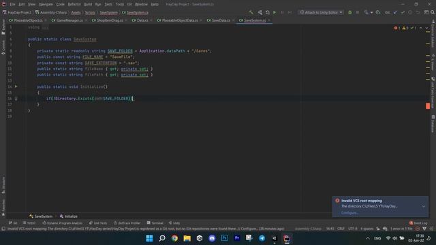Click the Build hammer icon in toolbar

tap(251, 12)
